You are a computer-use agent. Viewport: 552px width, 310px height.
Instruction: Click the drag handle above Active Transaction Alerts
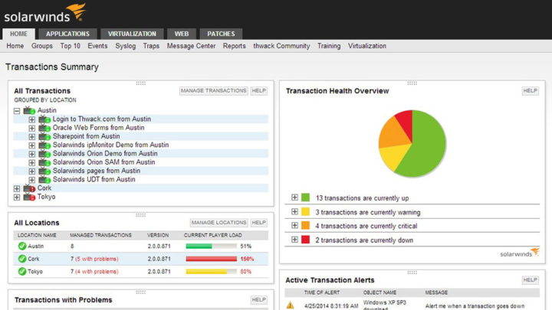pyautogui.click(x=412, y=272)
